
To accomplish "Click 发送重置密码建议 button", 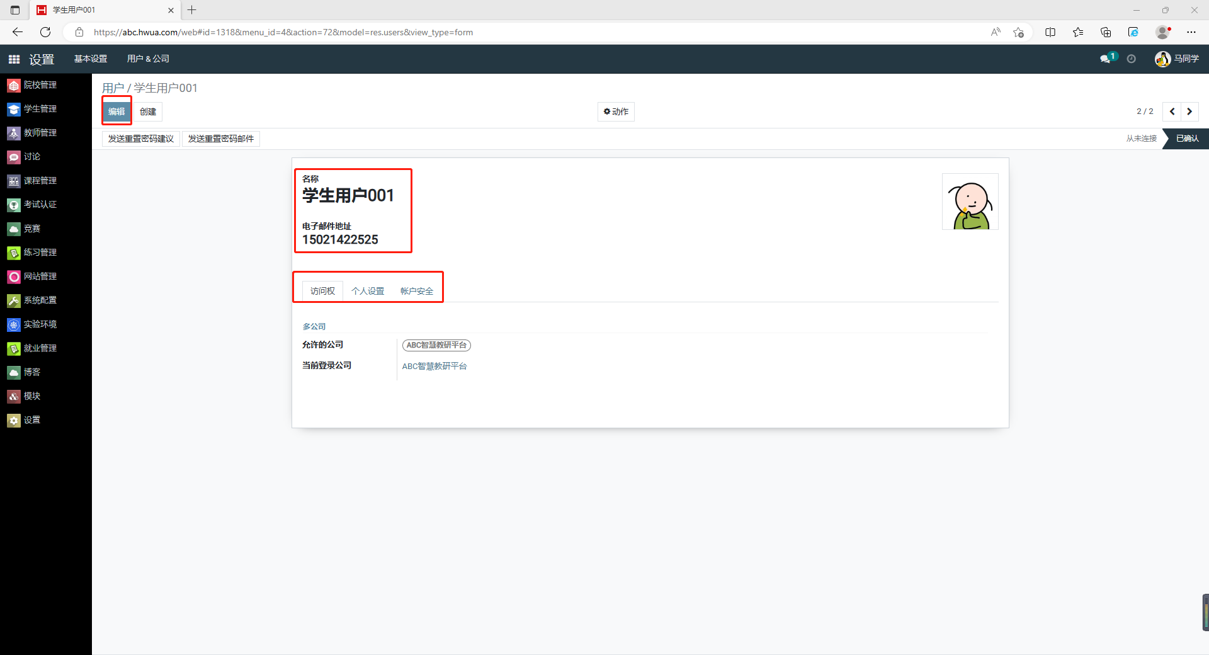I will coord(141,139).
